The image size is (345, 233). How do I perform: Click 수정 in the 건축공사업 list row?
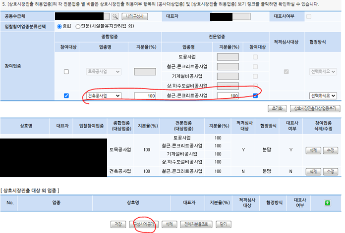(331, 172)
